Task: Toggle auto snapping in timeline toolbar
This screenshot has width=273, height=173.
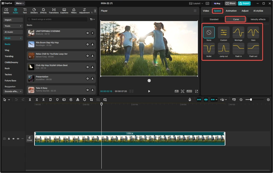Action: 206,100
